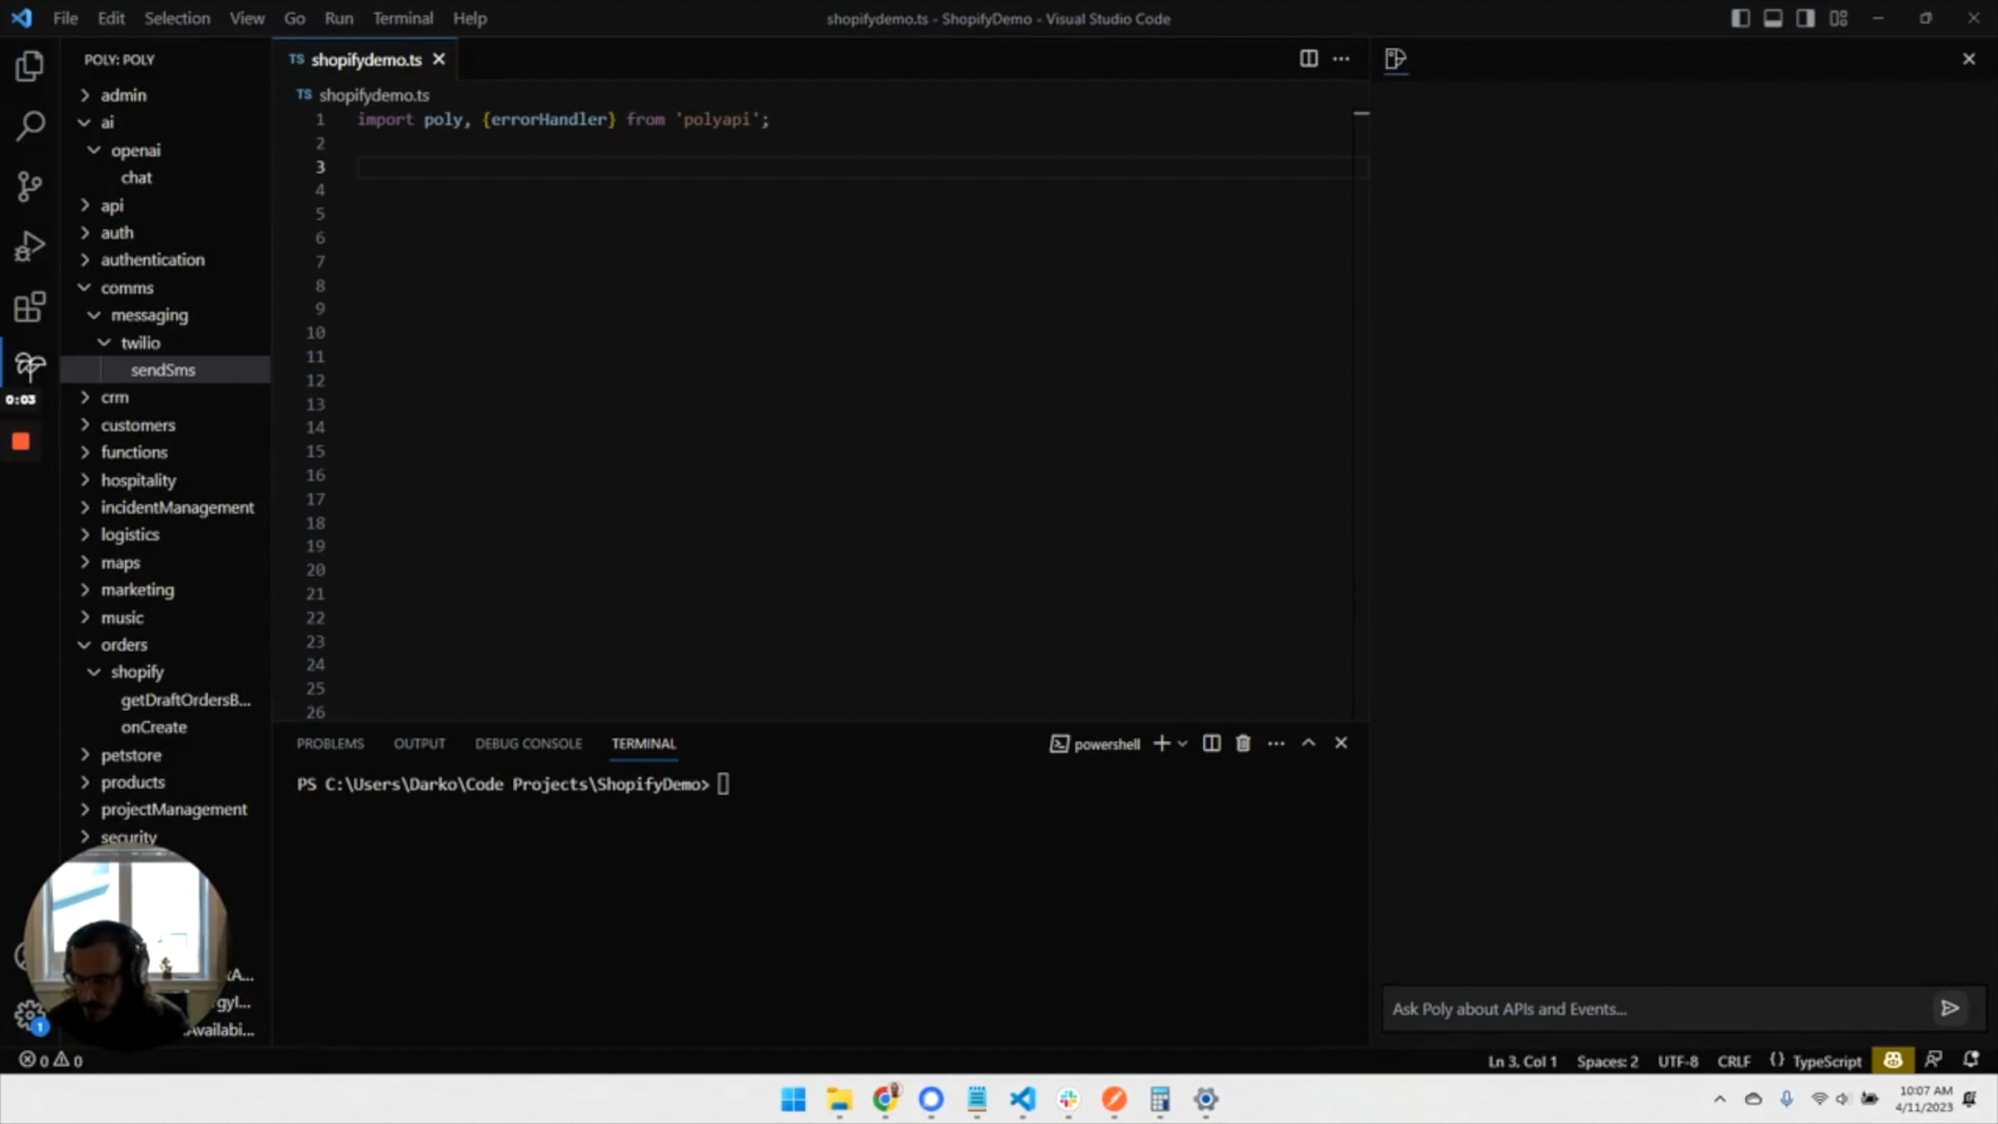
Task: Add a new terminal with plus icon
Action: click(1161, 744)
